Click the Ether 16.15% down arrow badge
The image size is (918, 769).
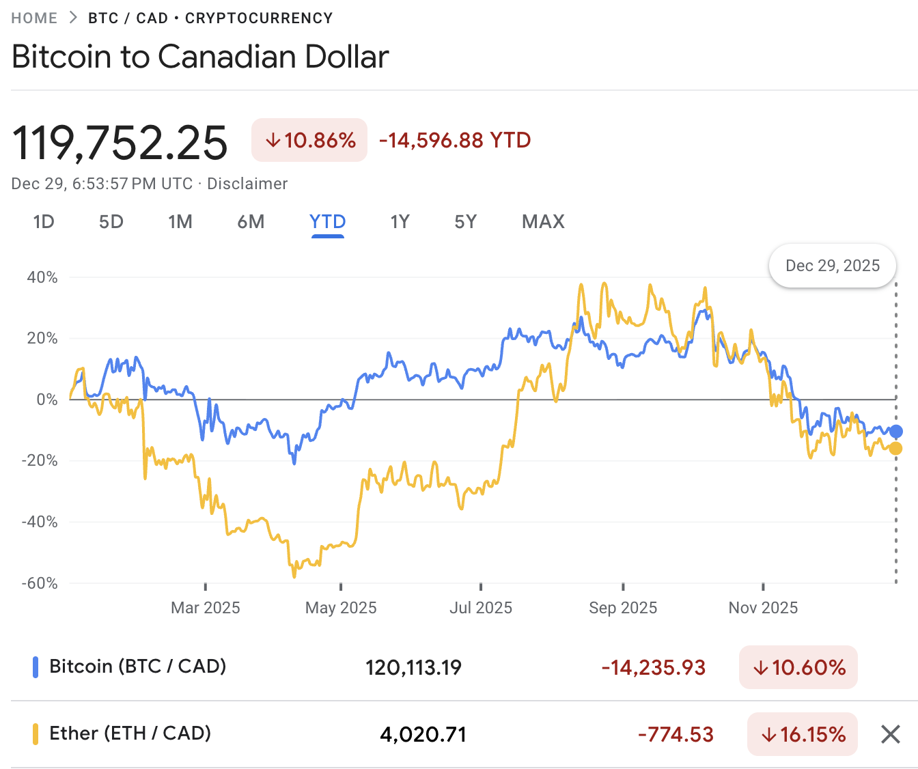802,735
